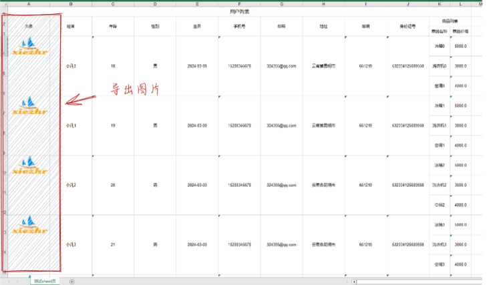Click the age cell showing 20
Viewport: 487px width, 285px height.
tap(112, 185)
